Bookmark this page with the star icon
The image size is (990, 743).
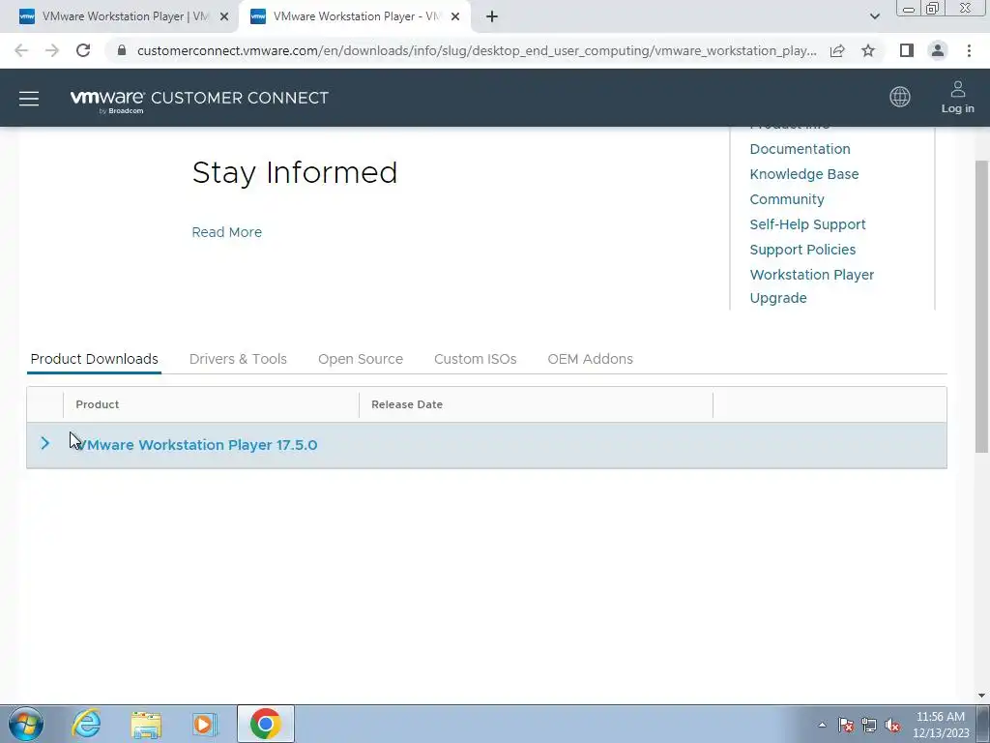click(x=868, y=50)
